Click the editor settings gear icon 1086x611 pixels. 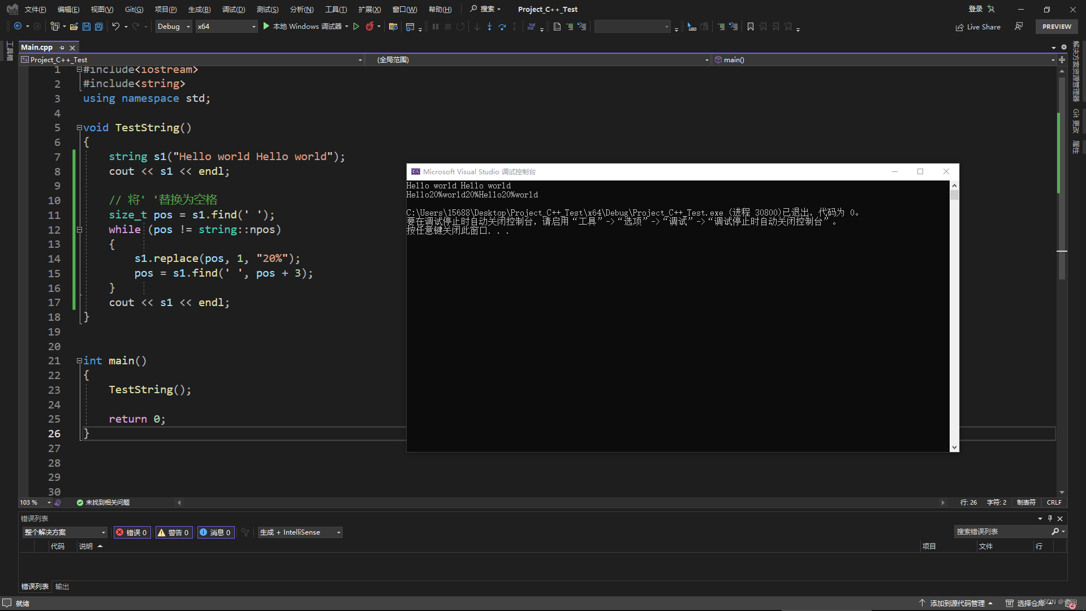[x=1064, y=48]
